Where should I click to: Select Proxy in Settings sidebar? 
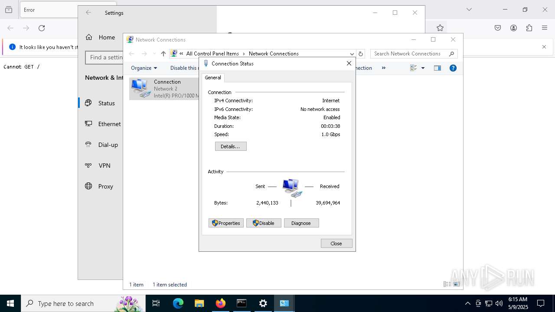point(101,186)
